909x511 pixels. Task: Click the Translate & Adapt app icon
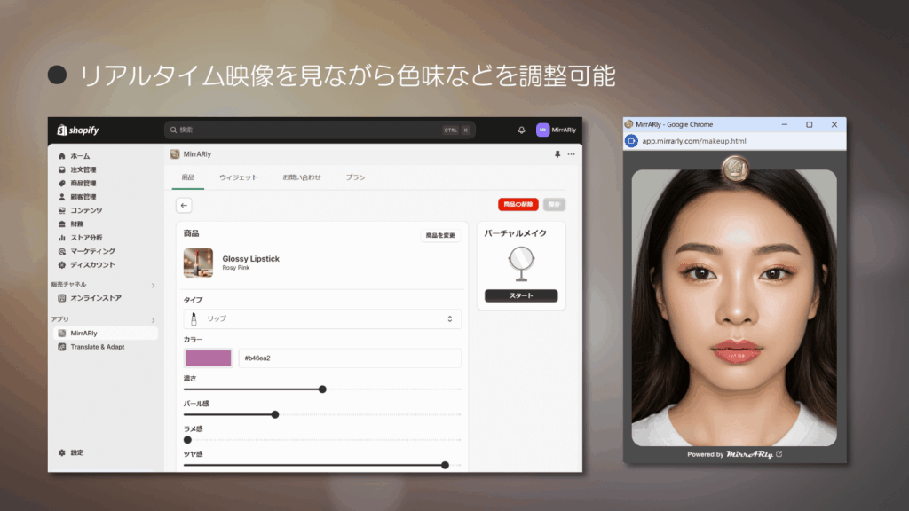coord(62,347)
